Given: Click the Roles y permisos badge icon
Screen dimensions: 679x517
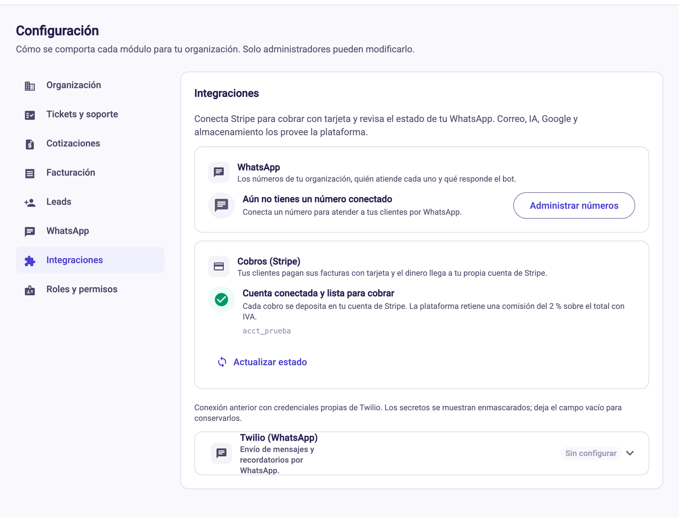Looking at the screenshot, I should point(30,290).
